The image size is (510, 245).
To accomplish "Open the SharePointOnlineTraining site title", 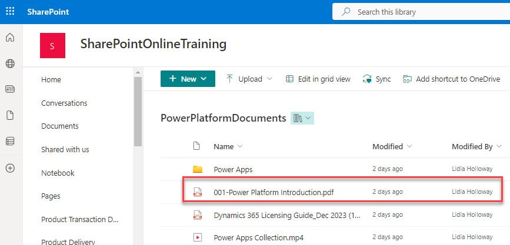I will pos(153,44).
